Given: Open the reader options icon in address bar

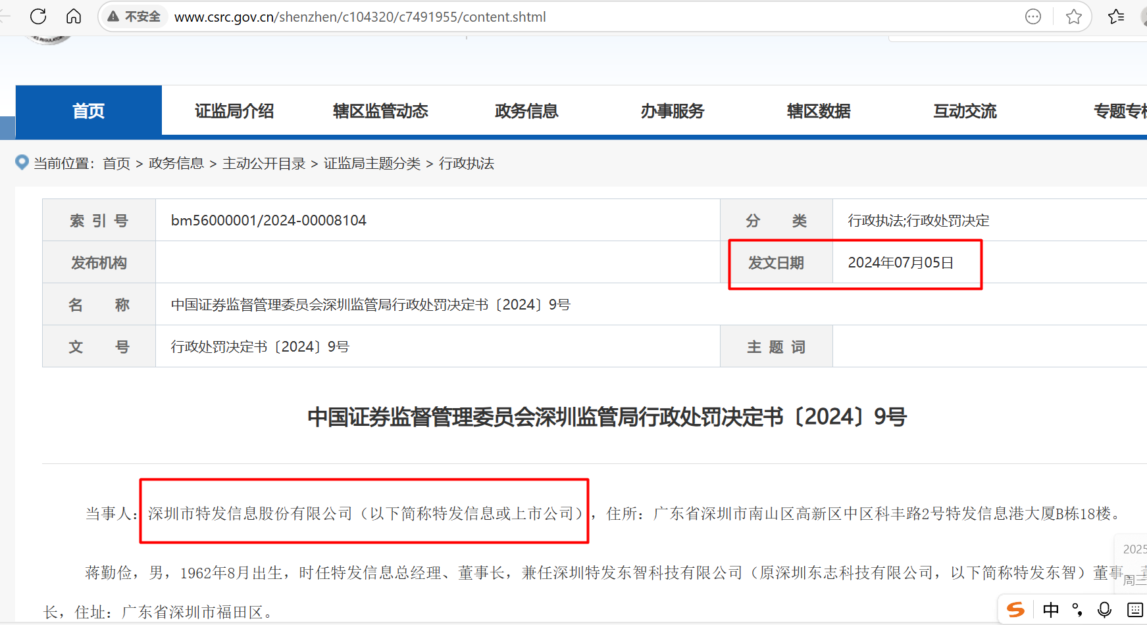Looking at the screenshot, I should [1033, 16].
